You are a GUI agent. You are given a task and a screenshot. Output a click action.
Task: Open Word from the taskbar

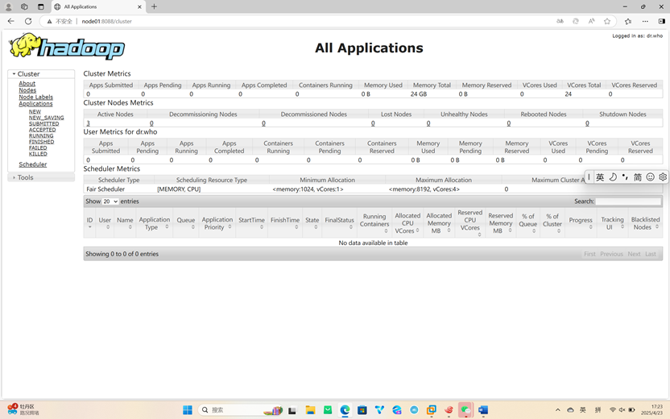click(x=483, y=410)
